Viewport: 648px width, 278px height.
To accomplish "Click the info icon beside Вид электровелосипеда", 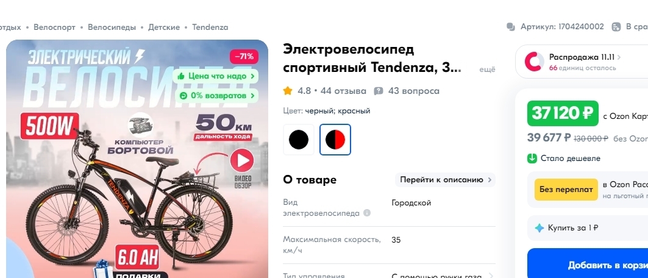I will click(366, 213).
